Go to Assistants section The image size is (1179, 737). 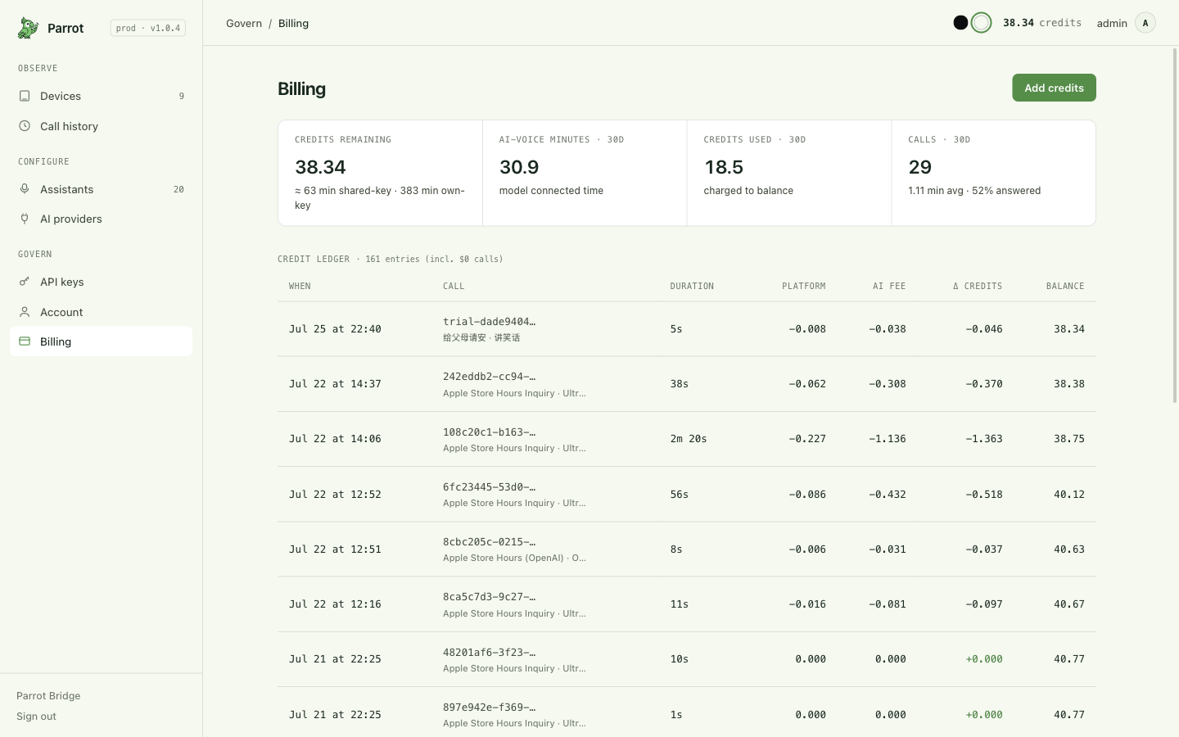(x=102, y=189)
